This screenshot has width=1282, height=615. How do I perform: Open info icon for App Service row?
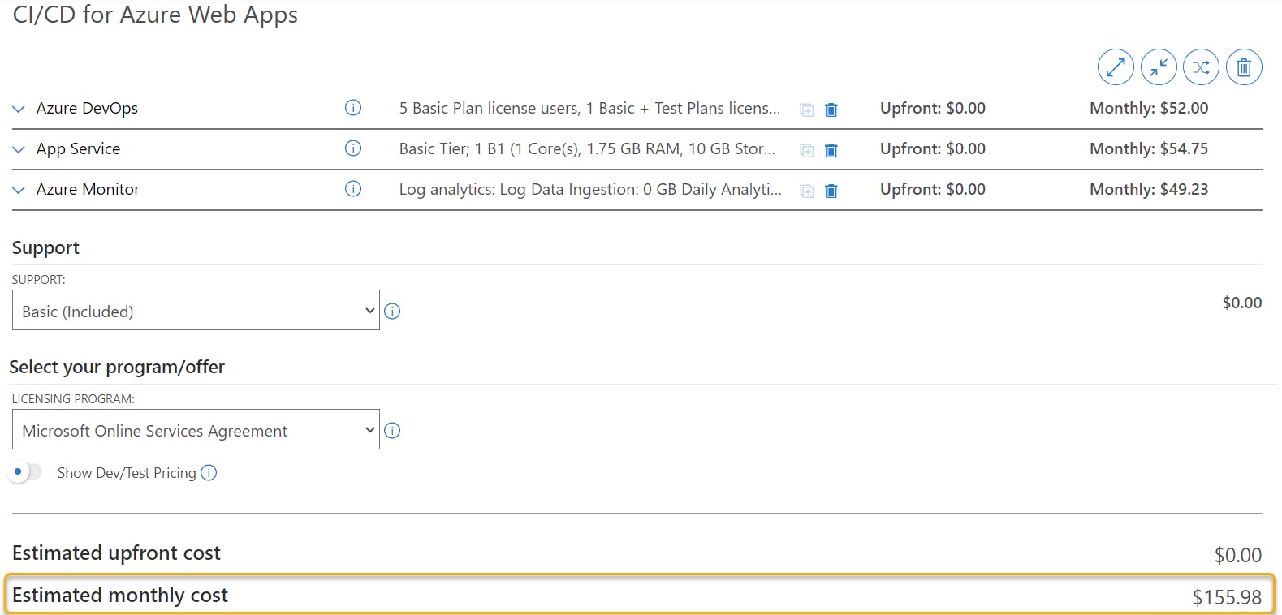pyautogui.click(x=353, y=148)
